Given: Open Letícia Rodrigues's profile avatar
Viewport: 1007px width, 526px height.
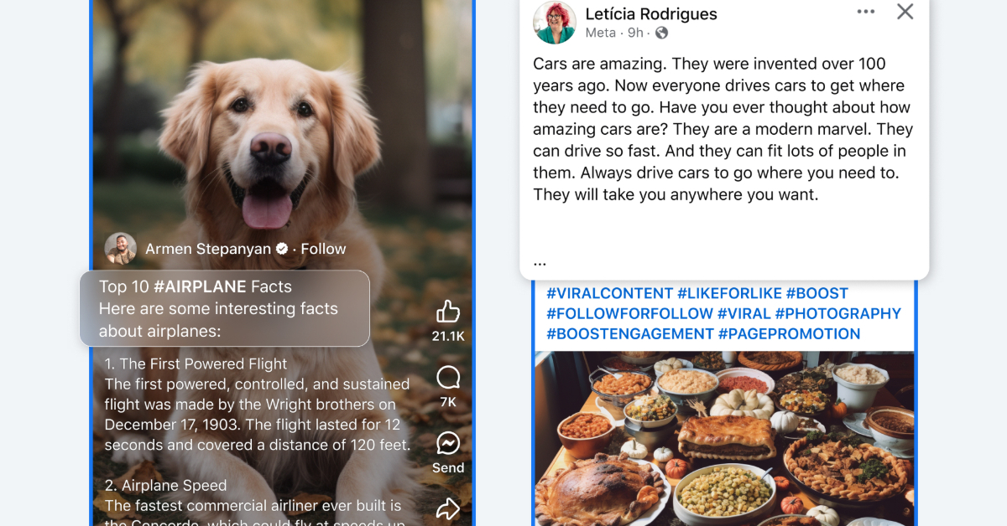Looking at the screenshot, I should (x=555, y=23).
